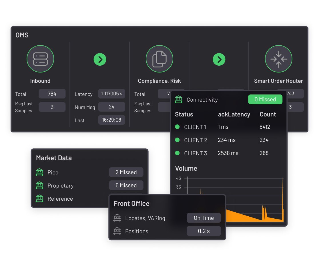Expand arrow between Compliance and Smart Order Router
Image resolution: width=319 pixels, height=274 pixels.
pos(219,59)
